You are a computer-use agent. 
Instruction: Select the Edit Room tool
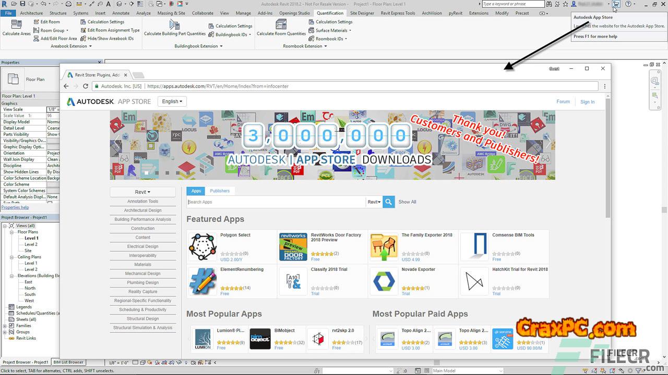[x=46, y=22]
